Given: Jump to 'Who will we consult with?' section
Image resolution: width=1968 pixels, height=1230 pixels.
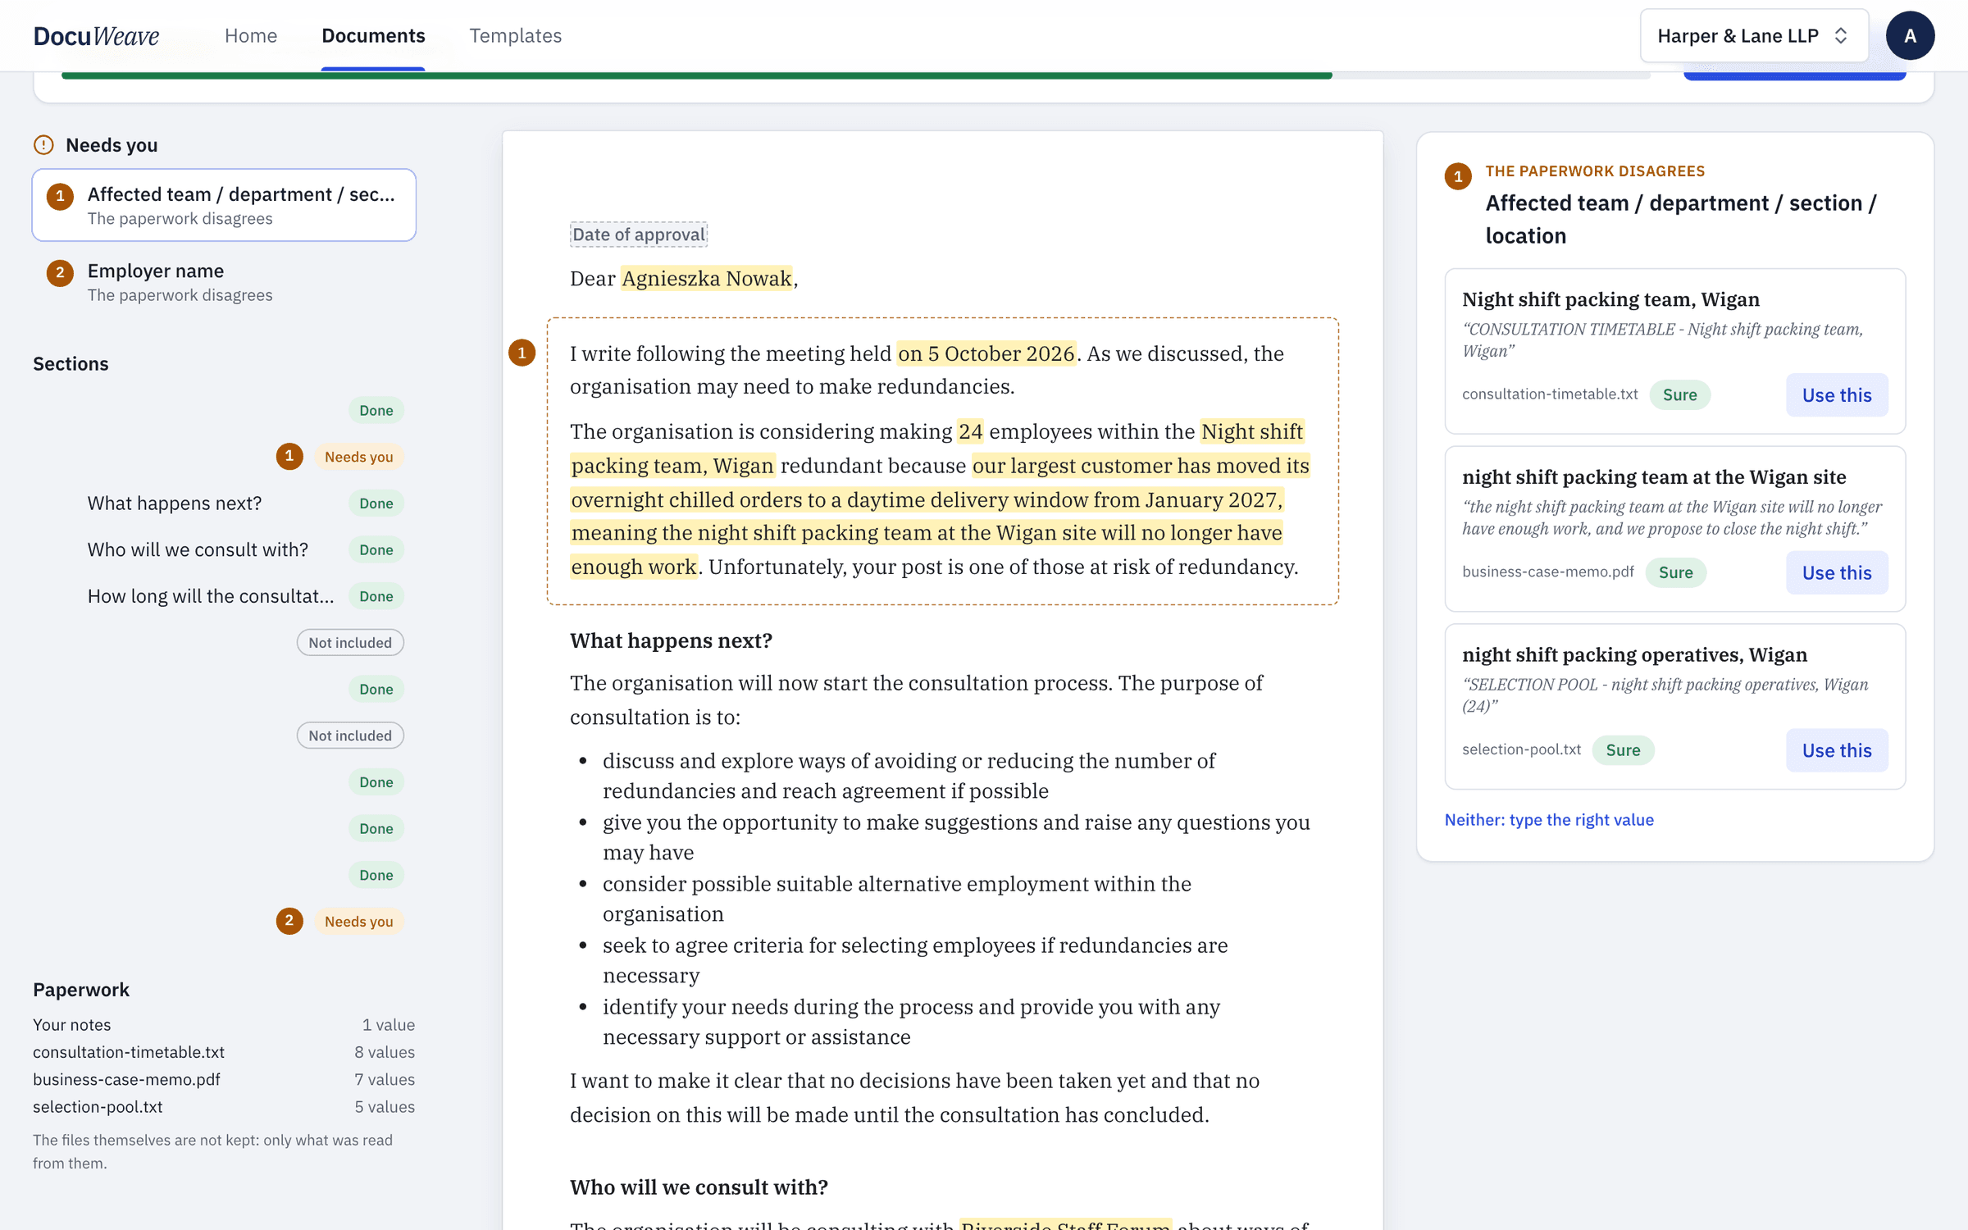Looking at the screenshot, I should [198, 549].
